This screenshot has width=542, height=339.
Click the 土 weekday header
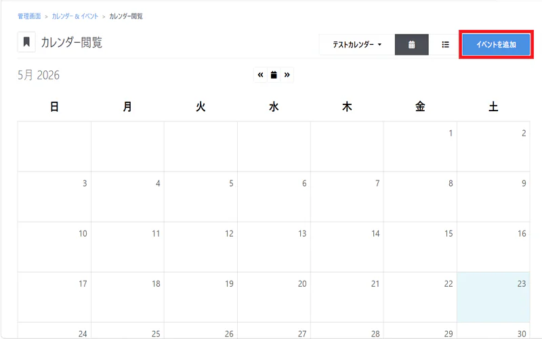pos(493,106)
